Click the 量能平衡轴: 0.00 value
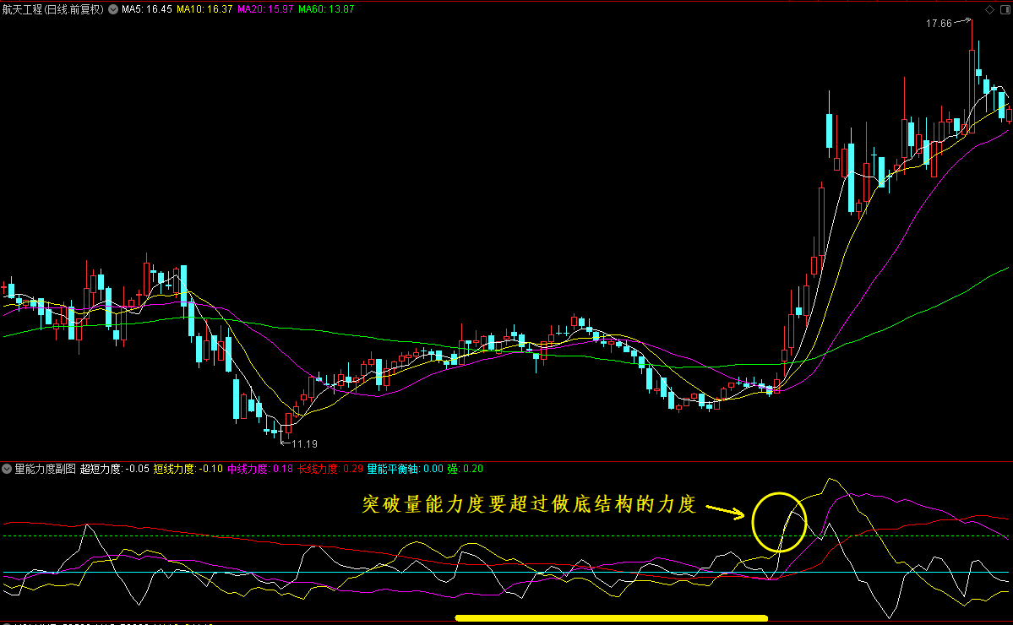Screen dimensions: 1013x625 405,469
